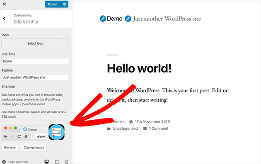Collapse sidebar with Hide Controls arrow icon
Image resolution: width=261 pixels, height=164 pixels.
tap(4, 162)
